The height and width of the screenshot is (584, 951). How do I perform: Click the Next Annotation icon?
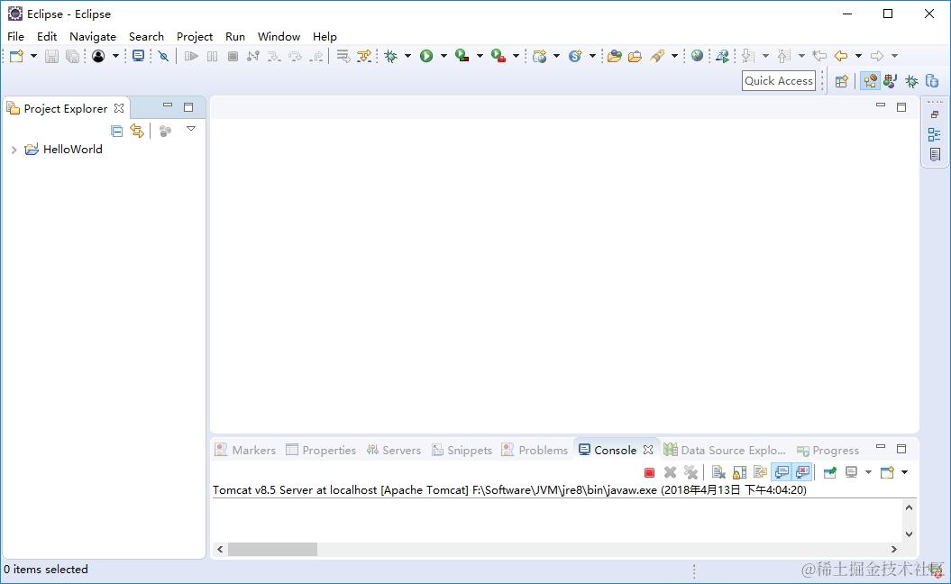pos(748,57)
